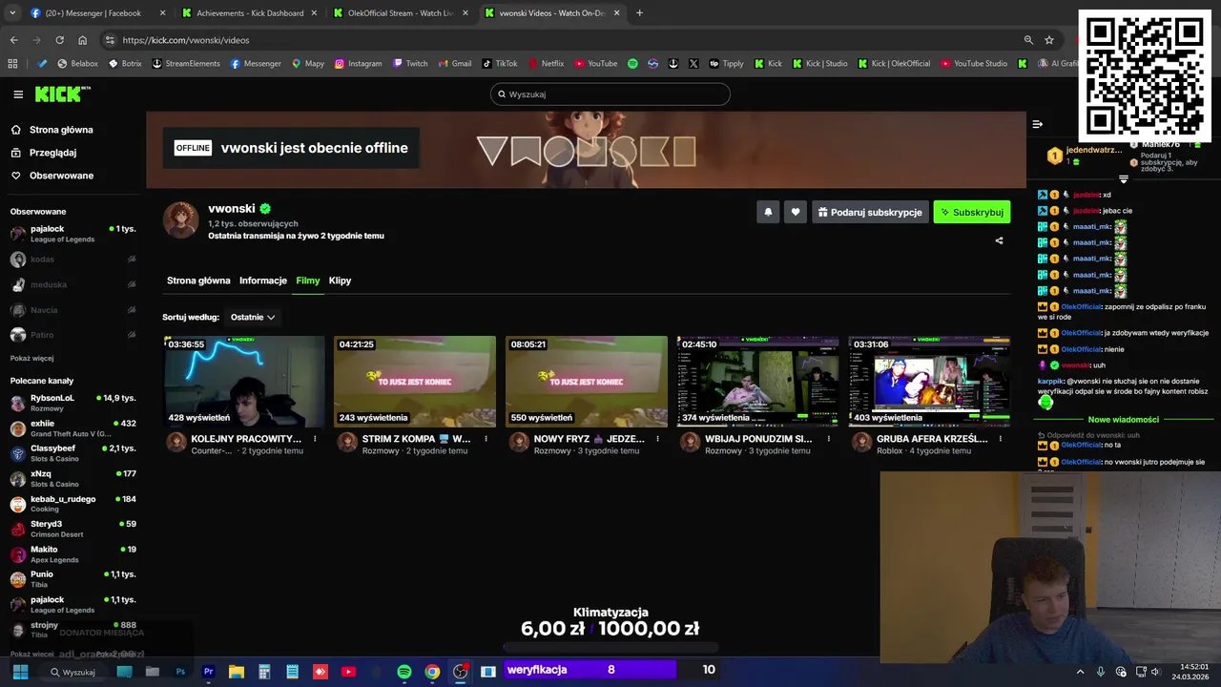This screenshot has height=687, width=1221.
Task: Bookmark this page with star icon
Action: pos(1049,40)
